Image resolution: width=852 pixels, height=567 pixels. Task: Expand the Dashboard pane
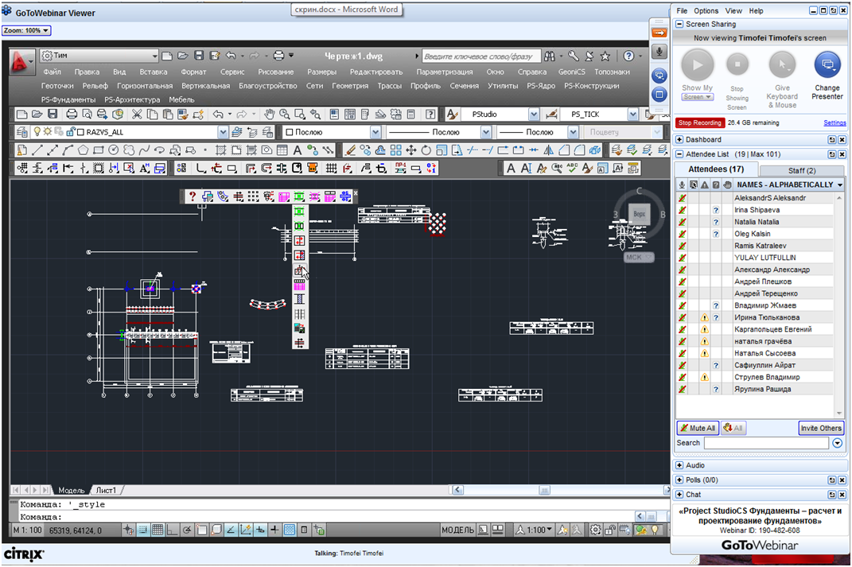679,140
